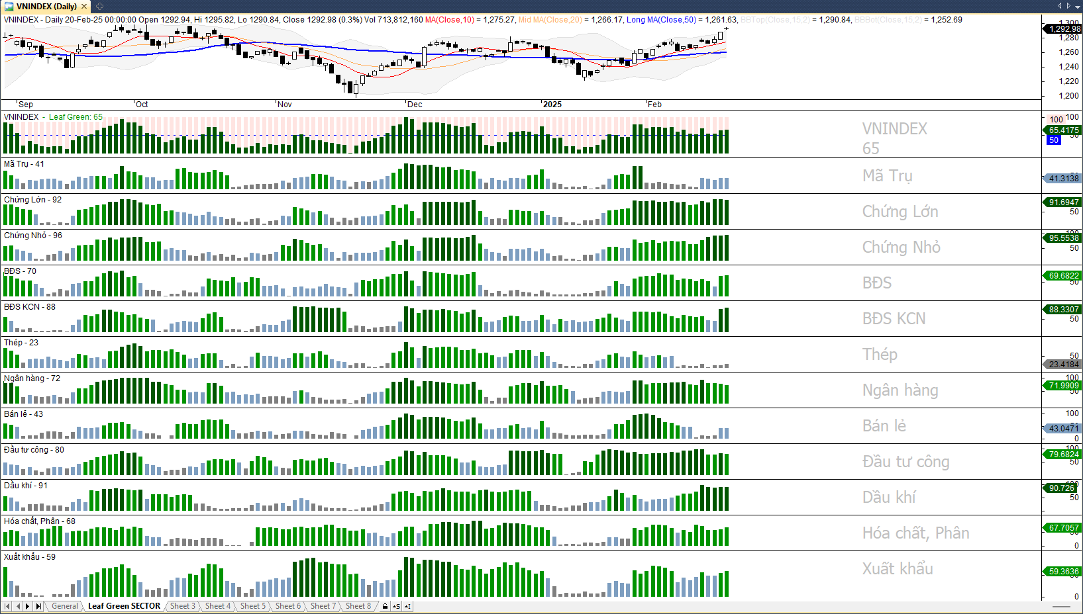Image resolution: width=1083 pixels, height=614 pixels.
Task: Switch to the General sheet tab
Action: point(65,606)
